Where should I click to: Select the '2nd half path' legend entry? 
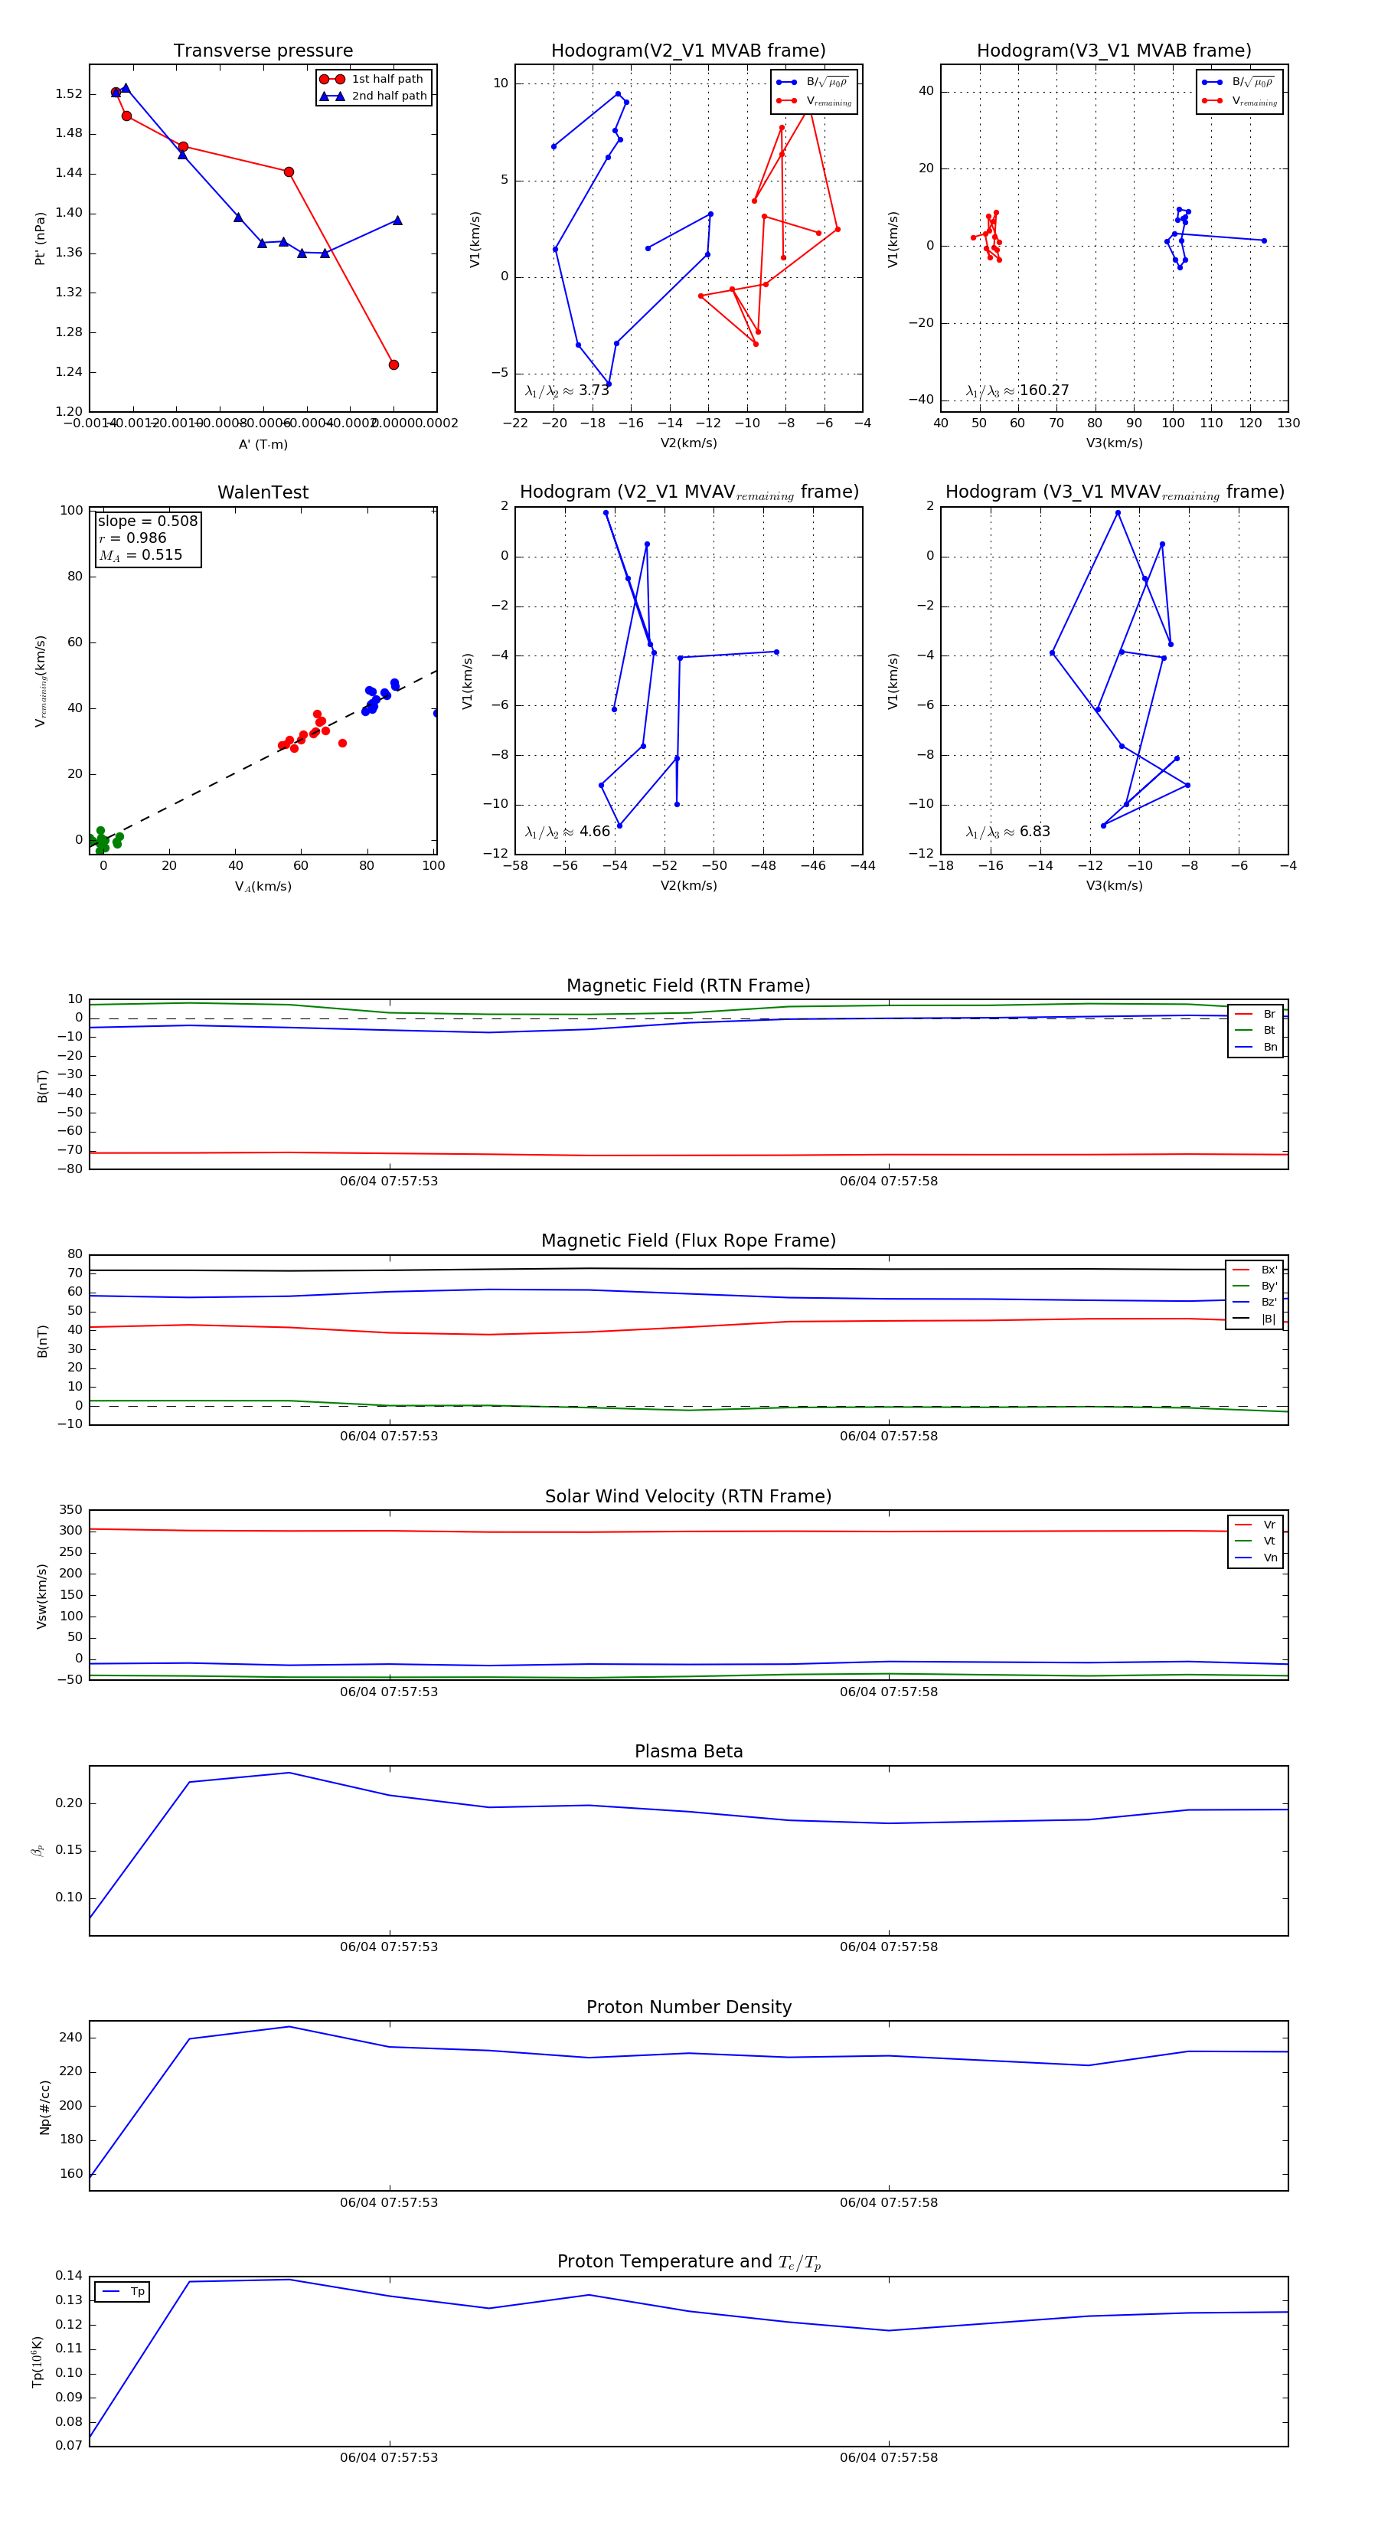pos(373,96)
